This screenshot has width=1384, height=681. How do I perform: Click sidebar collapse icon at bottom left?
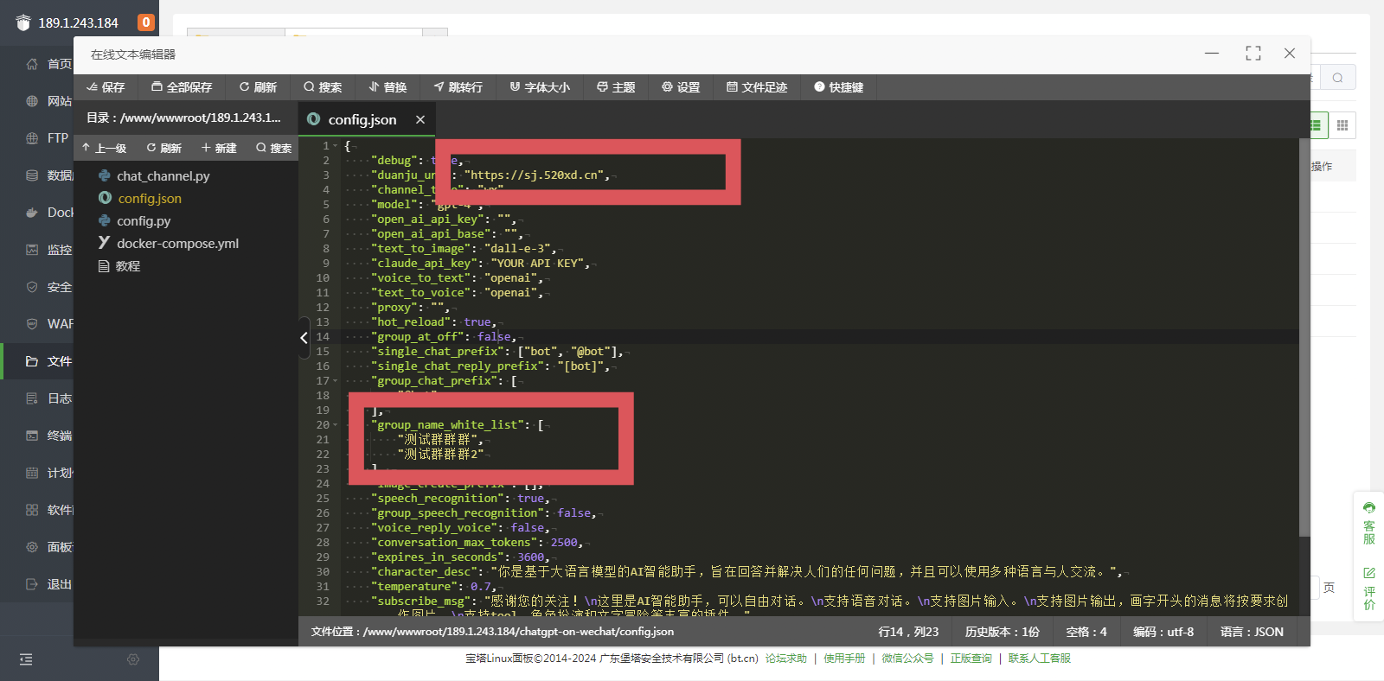point(26,659)
